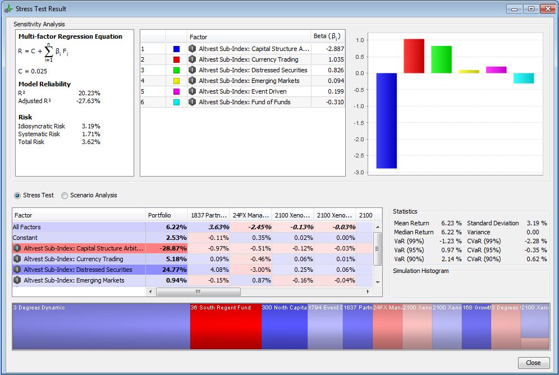The height and width of the screenshot is (375, 559).
Task: Click the 168 Growth heatmap tile
Action: (476, 327)
